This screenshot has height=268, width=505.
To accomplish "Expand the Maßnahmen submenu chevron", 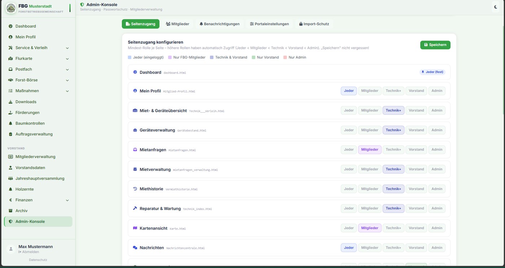I will click(x=67, y=91).
